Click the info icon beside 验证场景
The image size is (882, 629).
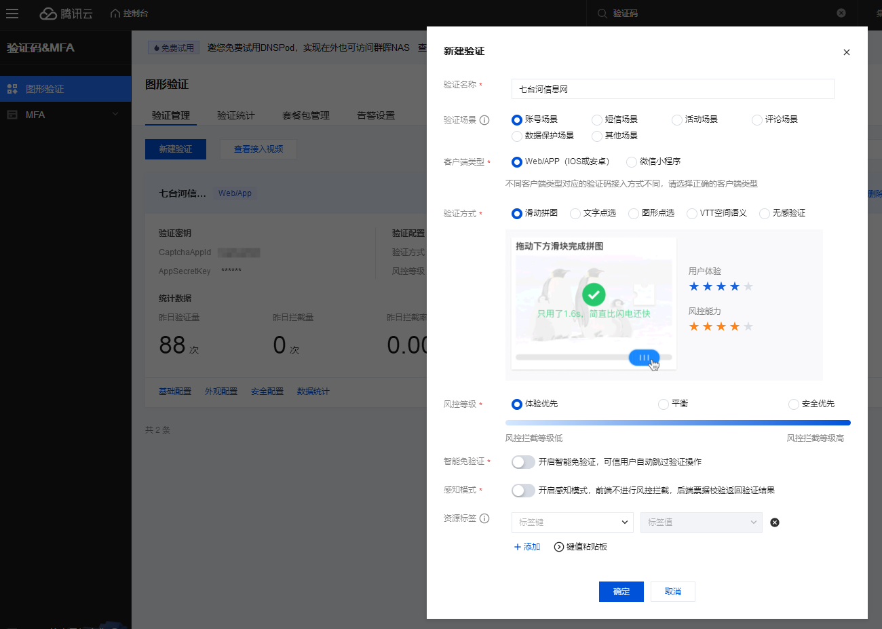484,120
